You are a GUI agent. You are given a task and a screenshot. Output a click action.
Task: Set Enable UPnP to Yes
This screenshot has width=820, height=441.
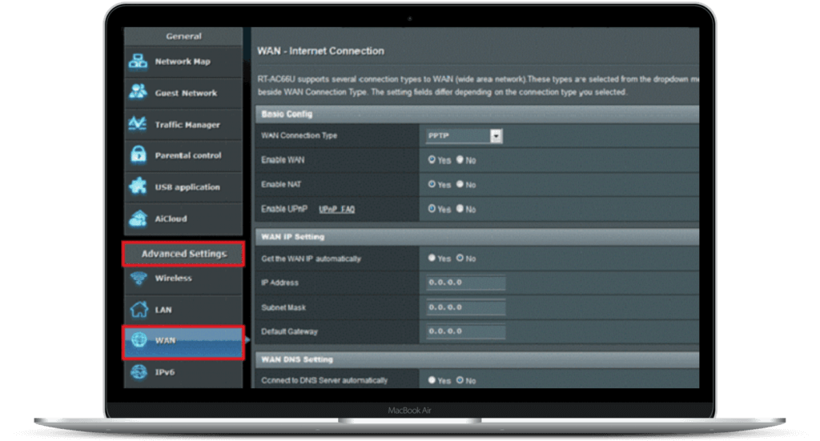click(x=432, y=208)
